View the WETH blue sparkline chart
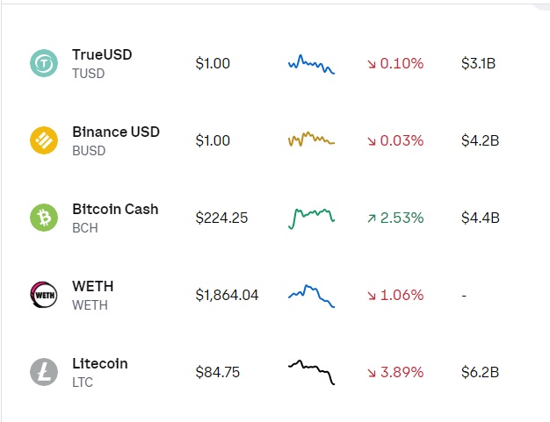Viewport: 550px width, 422px height. [x=312, y=297]
